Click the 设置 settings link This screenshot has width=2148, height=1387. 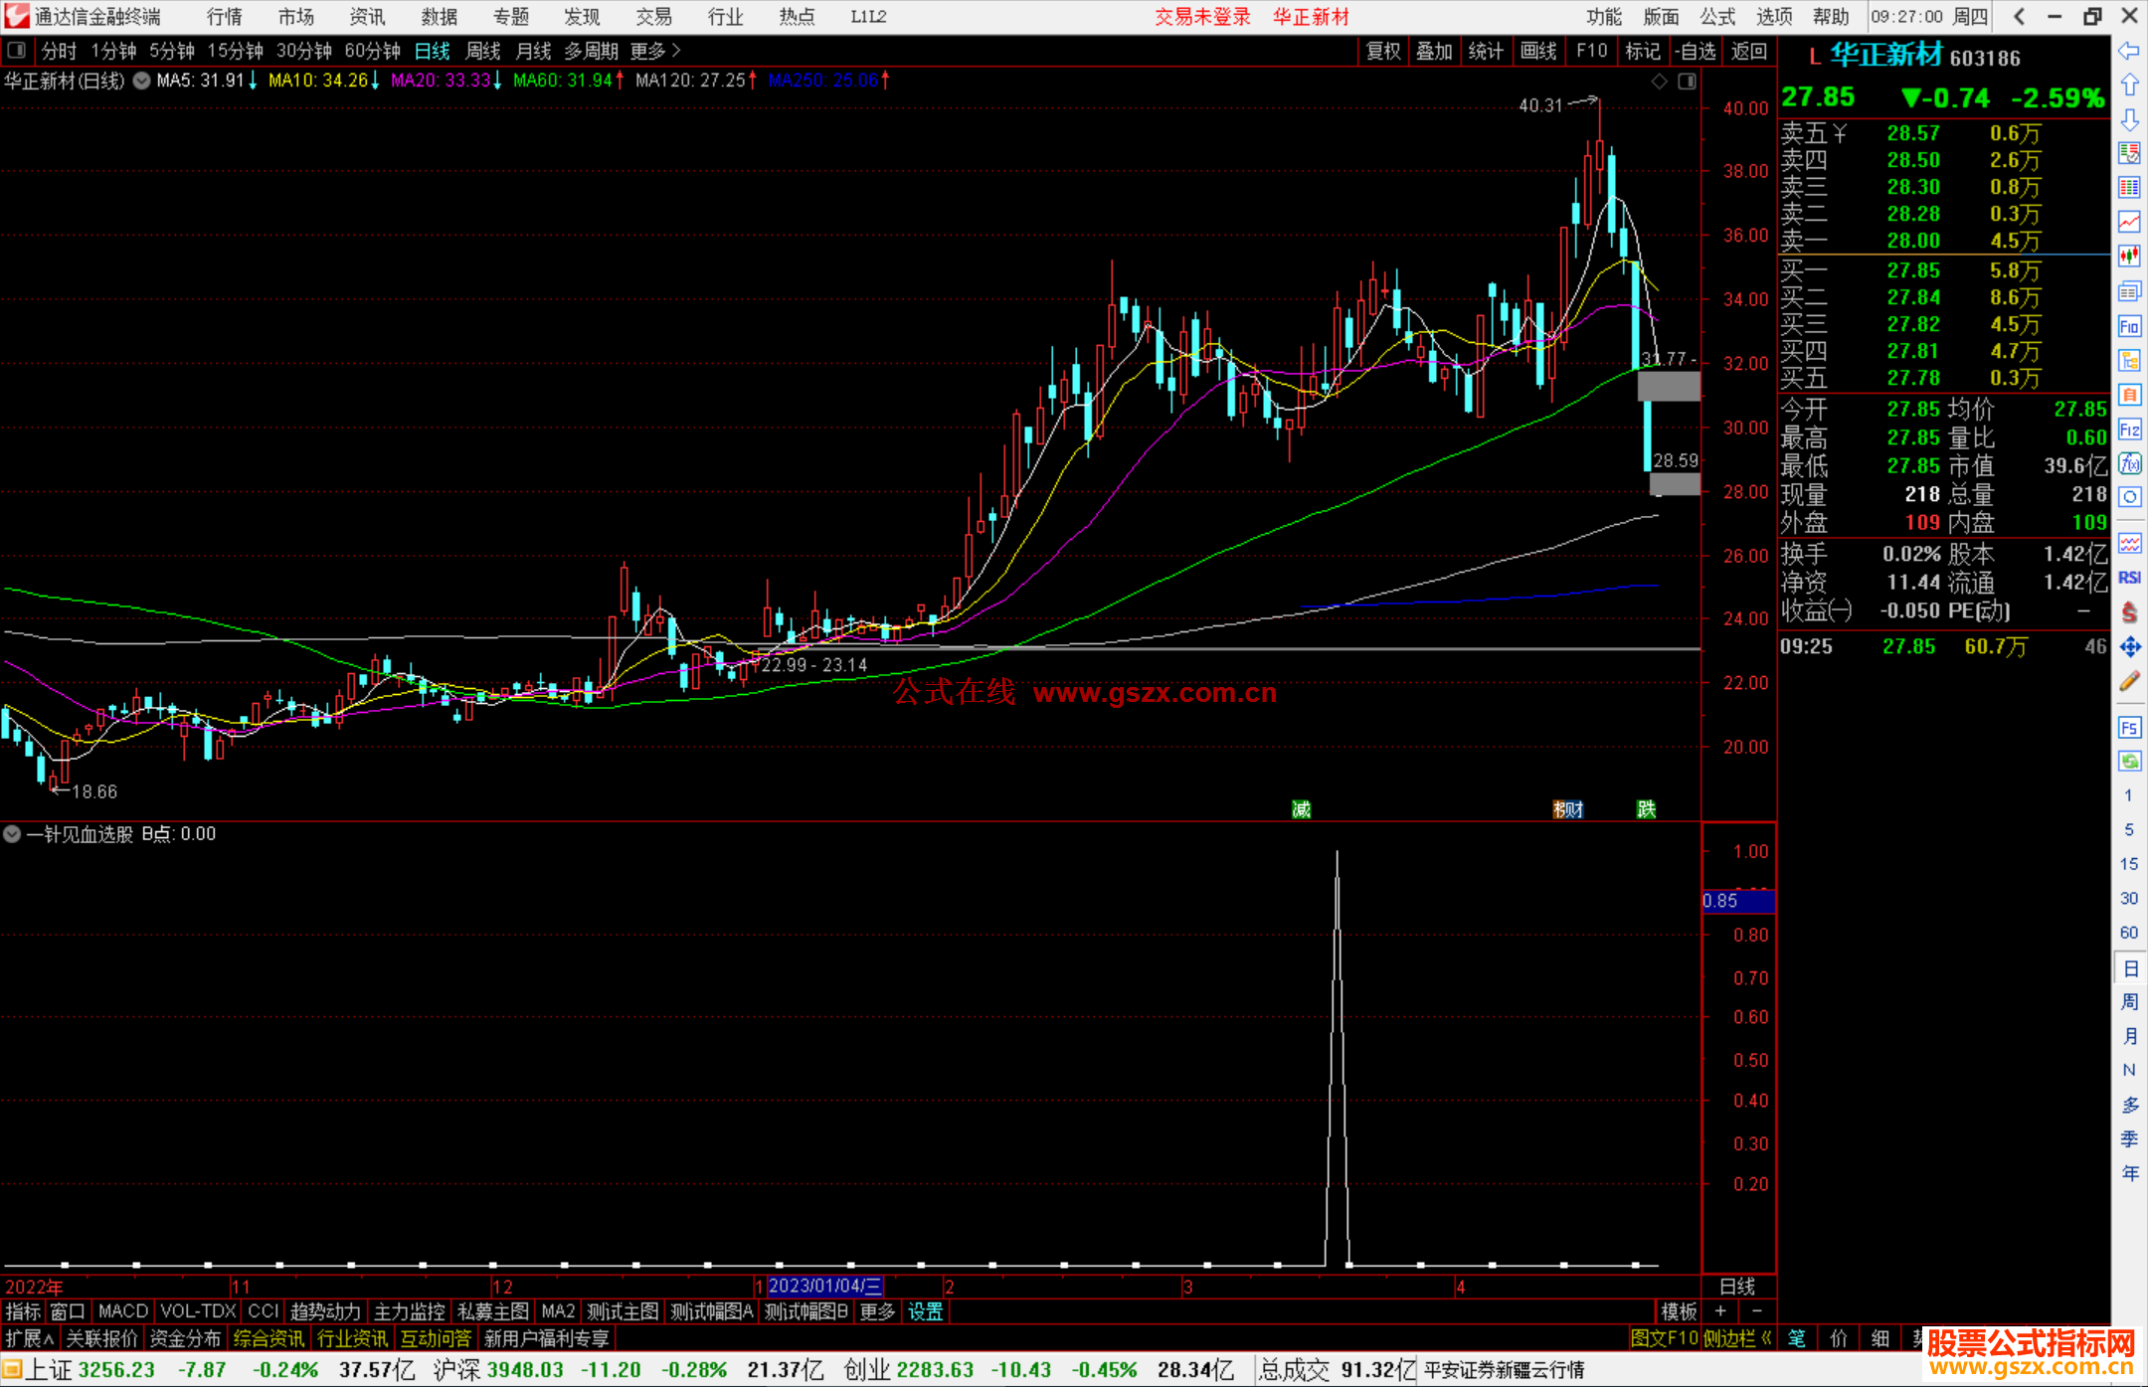(x=925, y=1311)
